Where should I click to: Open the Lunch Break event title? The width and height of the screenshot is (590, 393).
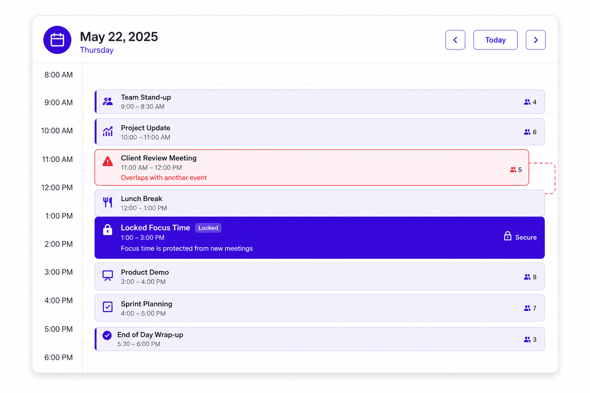click(x=141, y=199)
